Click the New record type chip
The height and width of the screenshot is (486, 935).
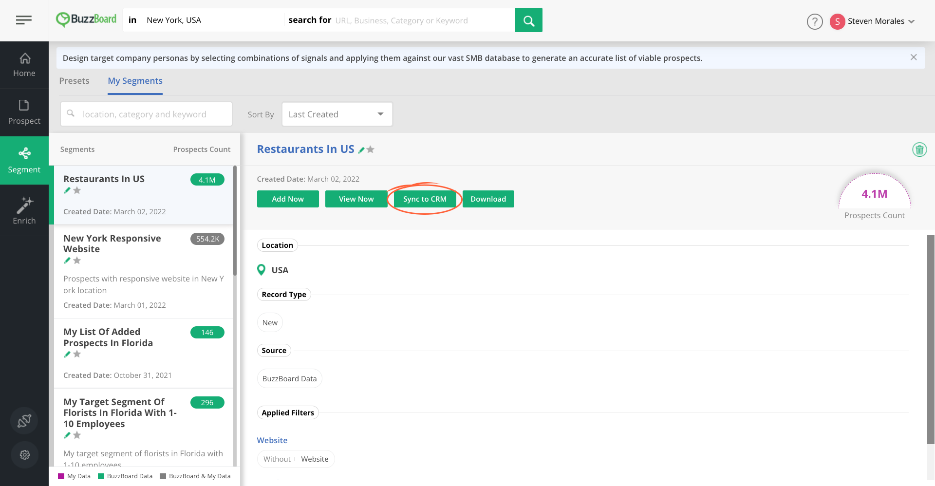(270, 322)
